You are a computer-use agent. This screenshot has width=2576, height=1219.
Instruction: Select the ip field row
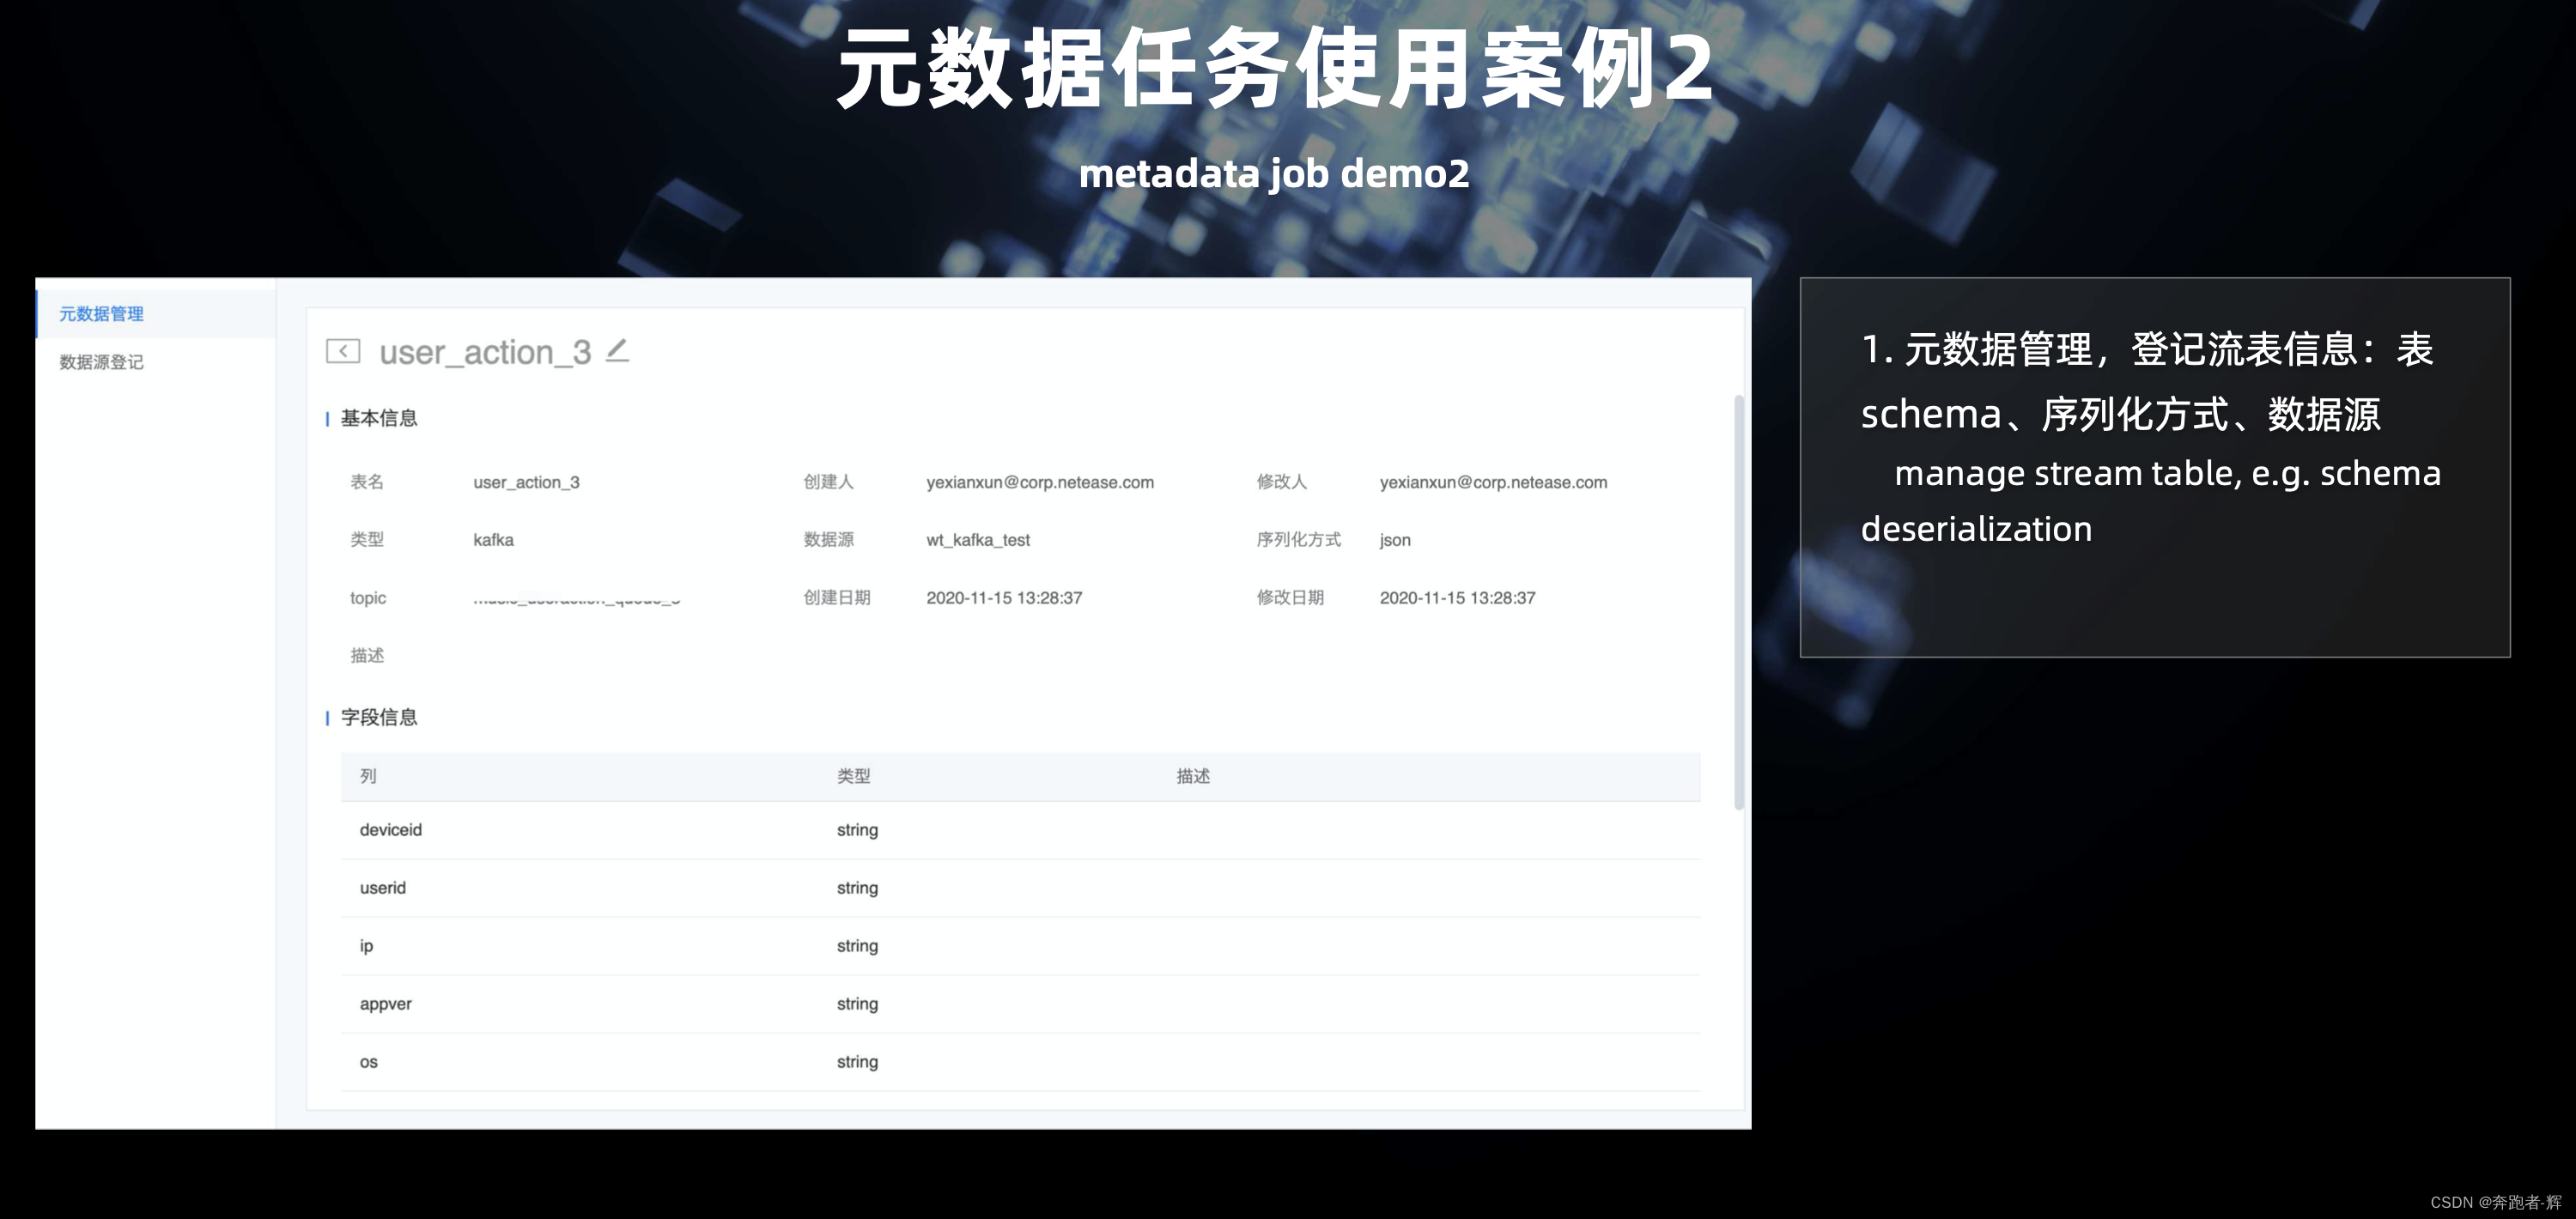pyautogui.click(x=366, y=946)
